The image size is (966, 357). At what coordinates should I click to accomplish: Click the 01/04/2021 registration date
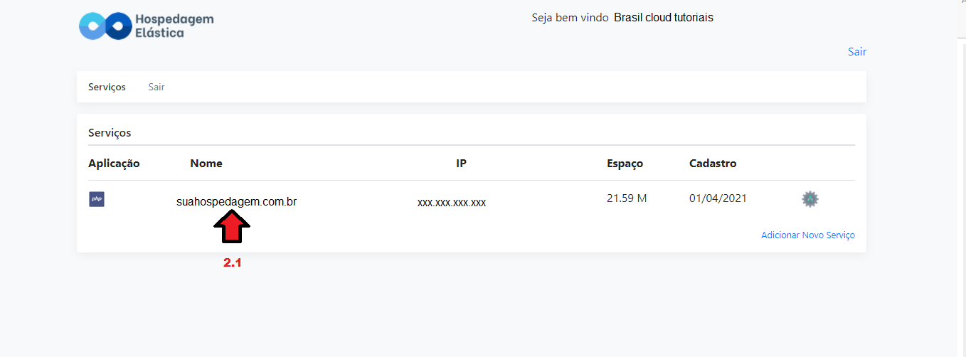[x=718, y=198]
